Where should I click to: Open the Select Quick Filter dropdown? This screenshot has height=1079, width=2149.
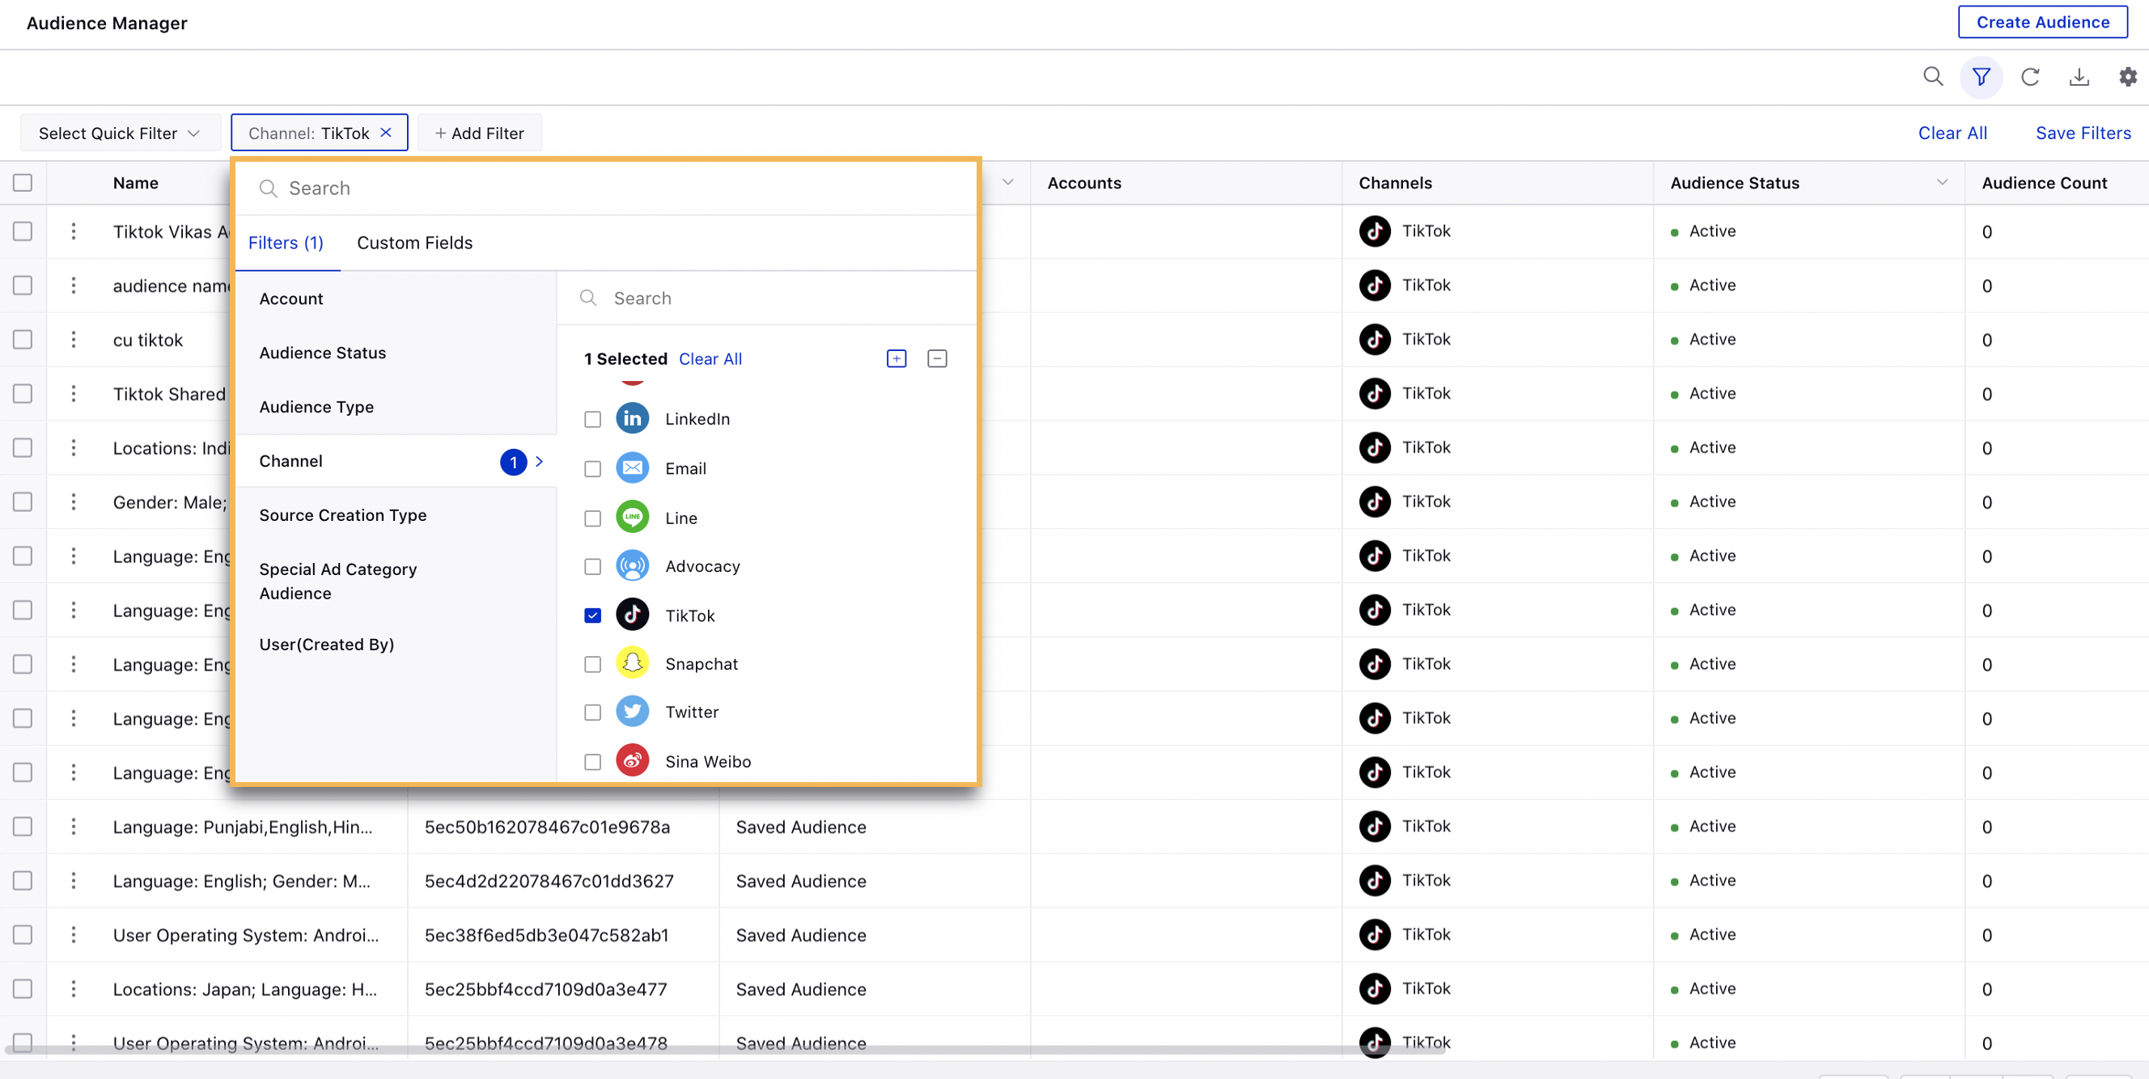[117, 133]
